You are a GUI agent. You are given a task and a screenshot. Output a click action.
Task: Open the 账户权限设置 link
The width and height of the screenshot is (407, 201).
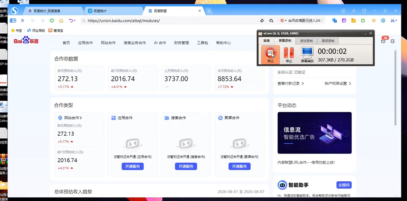click(x=338, y=84)
